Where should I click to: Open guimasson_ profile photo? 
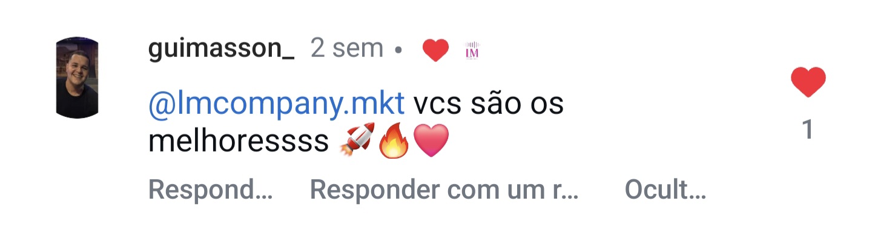pyautogui.click(x=77, y=77)
